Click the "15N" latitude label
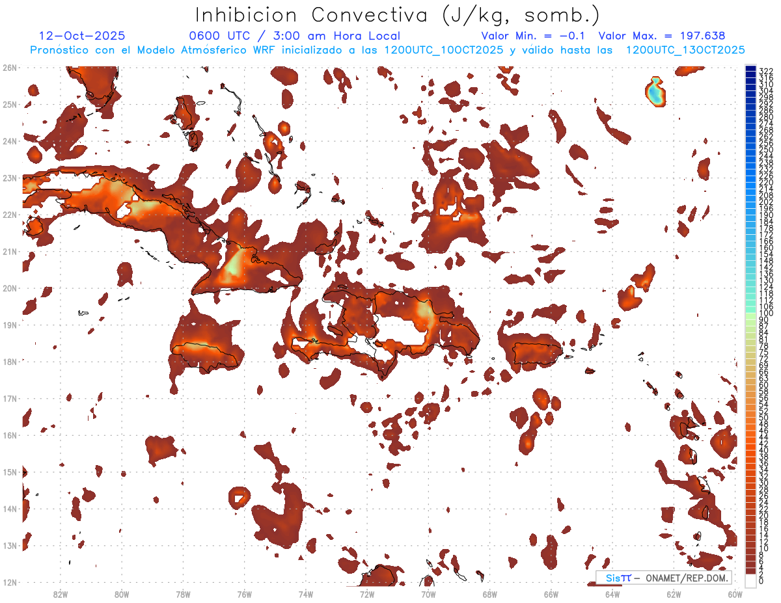 (10, 472)
